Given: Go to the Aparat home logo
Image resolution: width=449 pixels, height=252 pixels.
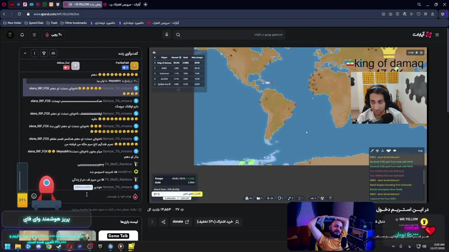Looking at the screenshot, I should [422, 35].
